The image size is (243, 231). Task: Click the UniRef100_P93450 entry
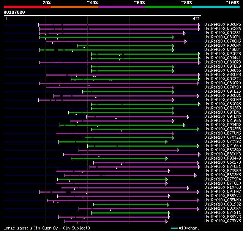pyautogui.click(x=222, y=125)
